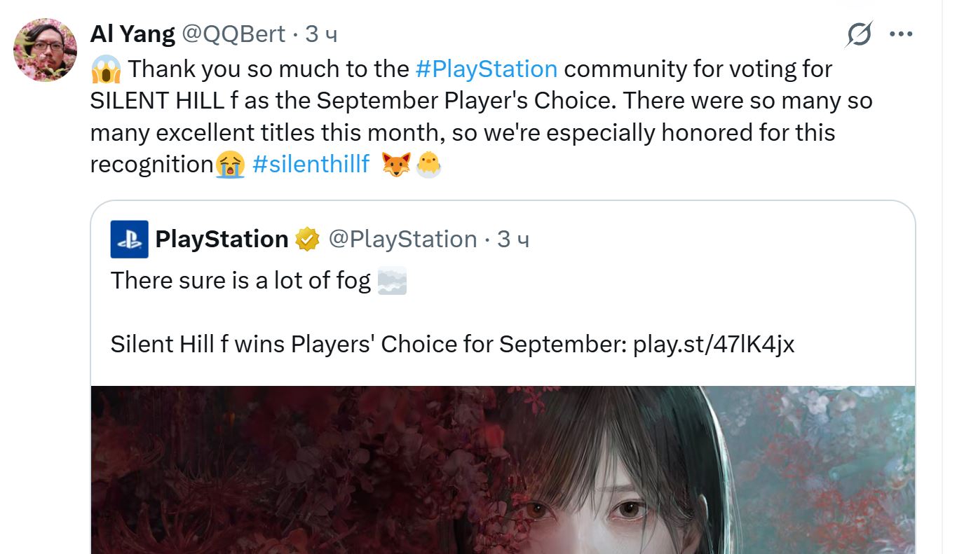Click the @PlayStation handle in quoted tweet
964x554 pixels.
[402, 240]
